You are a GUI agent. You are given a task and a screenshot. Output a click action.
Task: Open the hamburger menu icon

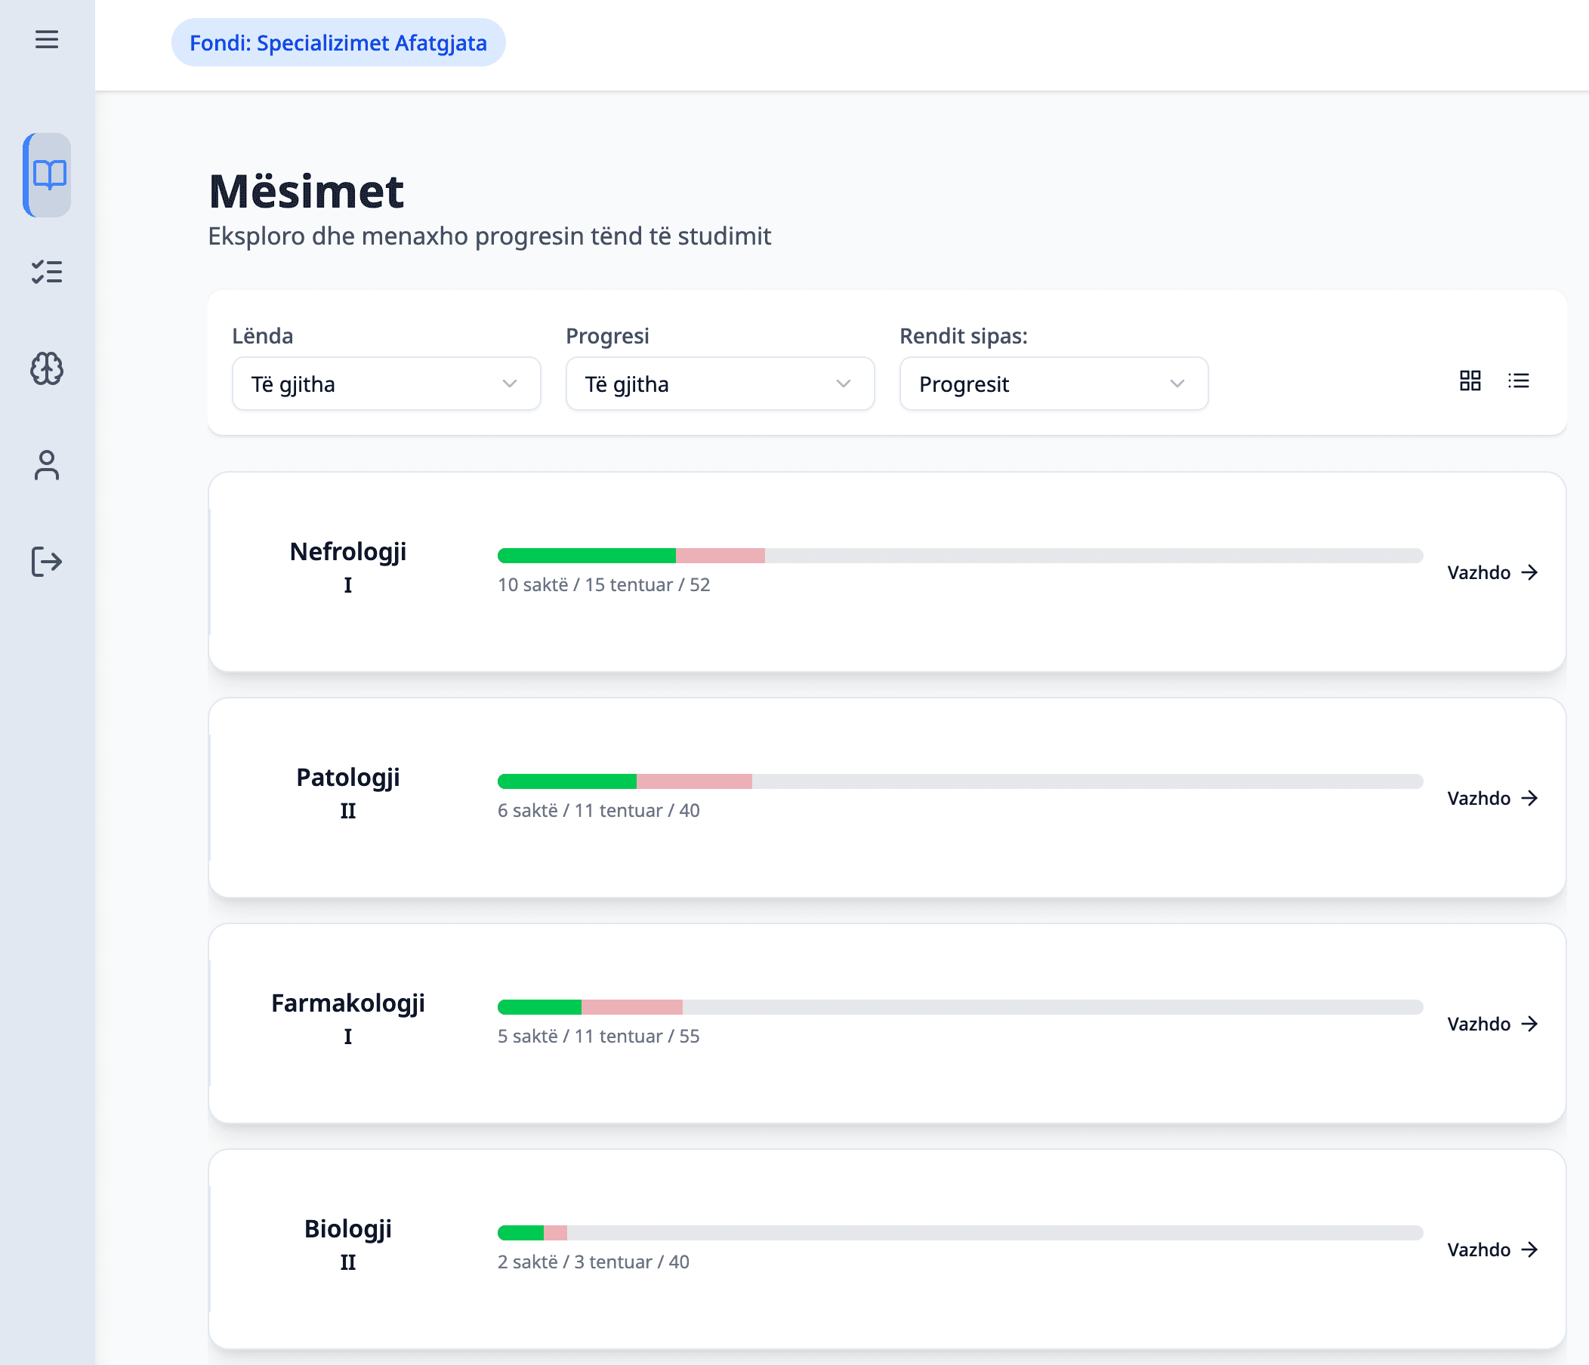click(x=47, y=39)
